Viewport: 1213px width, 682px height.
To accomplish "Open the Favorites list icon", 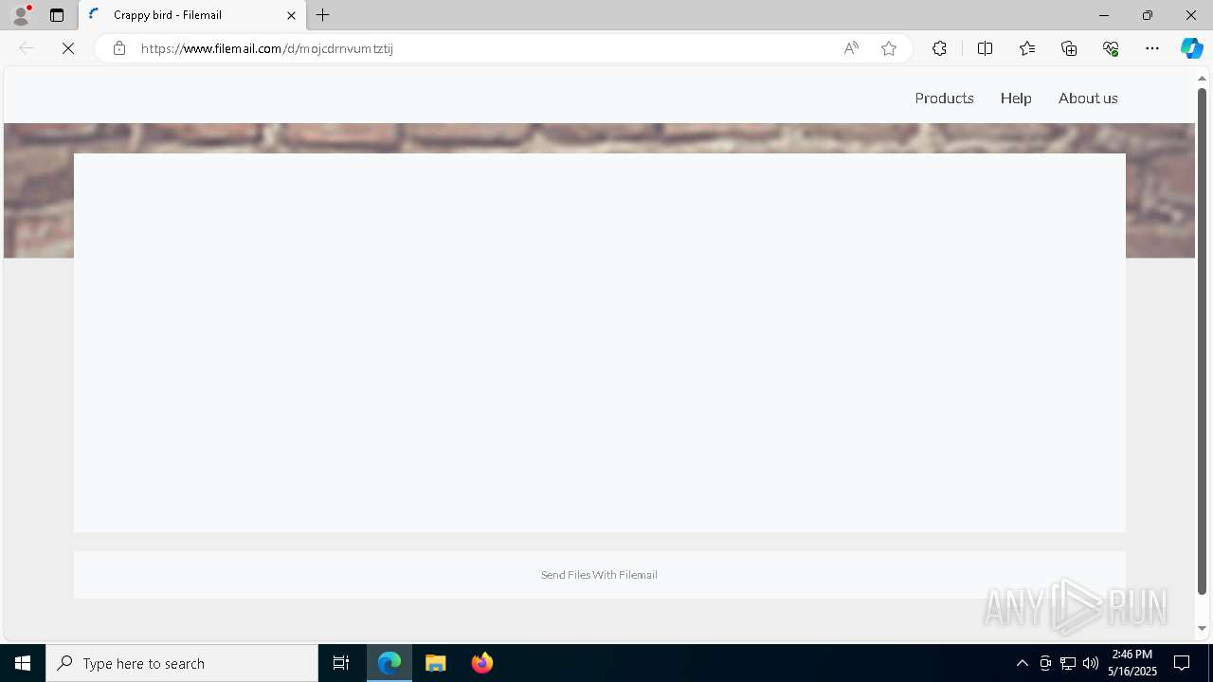I will pyautogui.click(x=1027, y=48).
